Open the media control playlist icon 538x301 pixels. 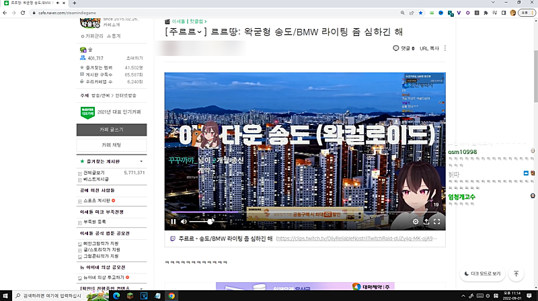pyautogui.click(x=494, y=13)
